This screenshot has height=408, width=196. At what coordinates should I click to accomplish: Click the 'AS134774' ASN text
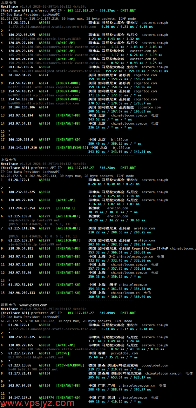click(x=46, y=397)
